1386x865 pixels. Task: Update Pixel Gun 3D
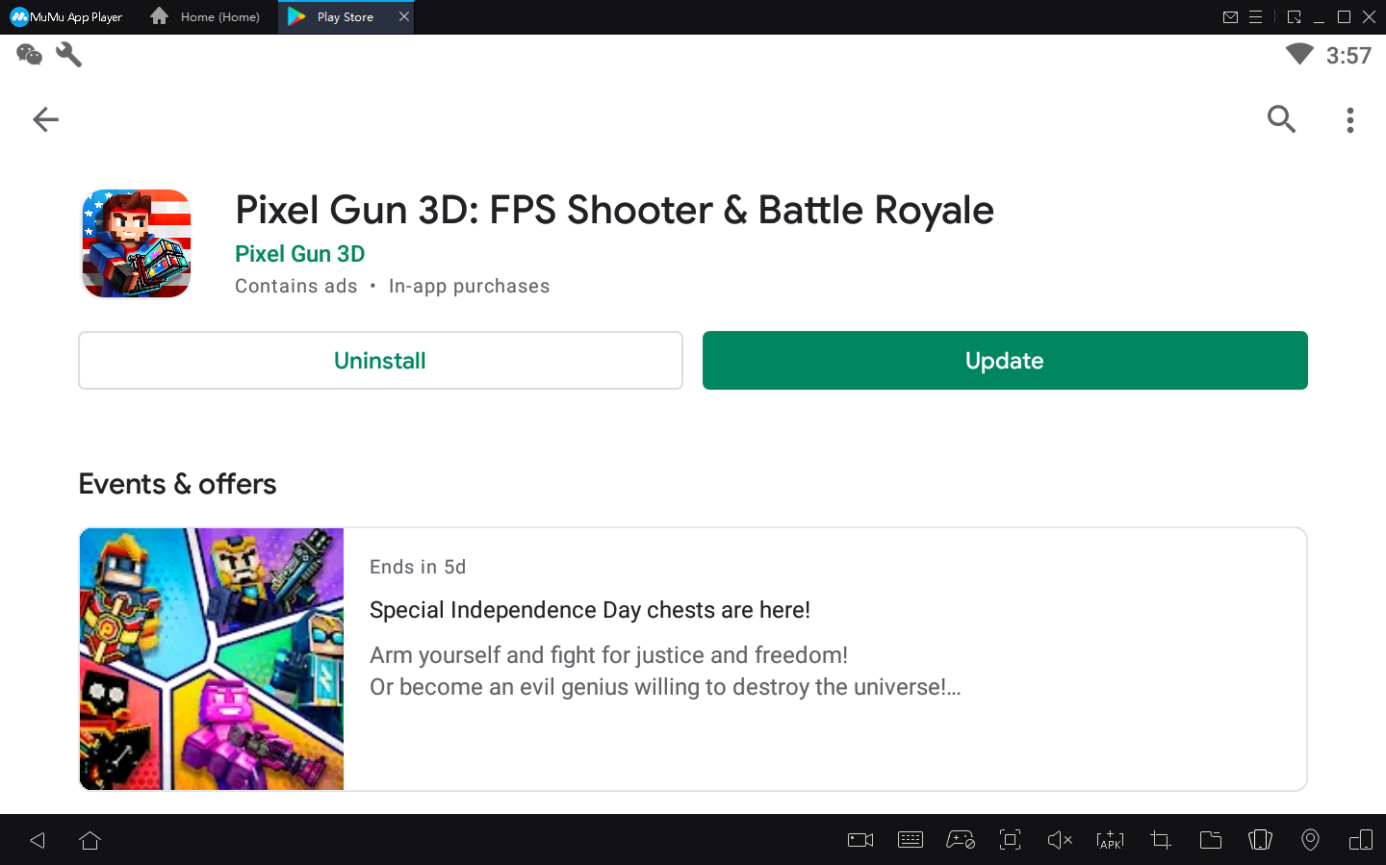coord(1005,361)
